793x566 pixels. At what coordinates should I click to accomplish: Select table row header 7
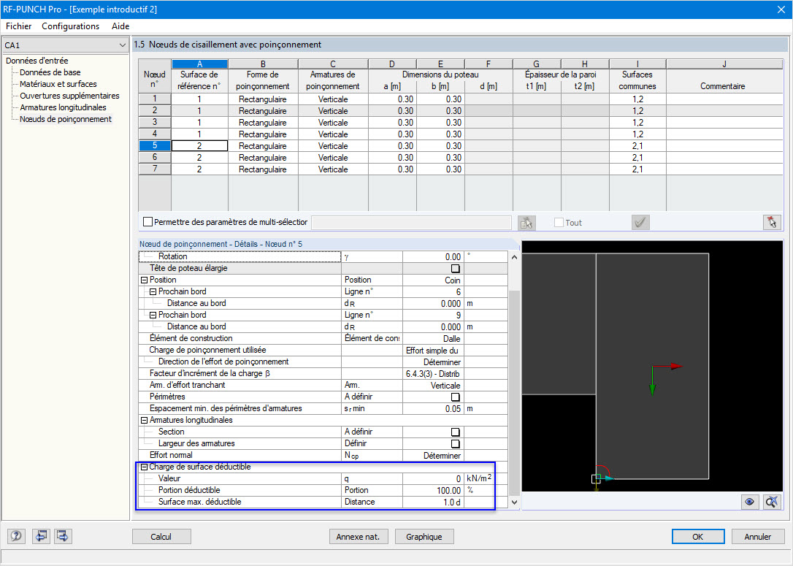(x=155, y=169)
